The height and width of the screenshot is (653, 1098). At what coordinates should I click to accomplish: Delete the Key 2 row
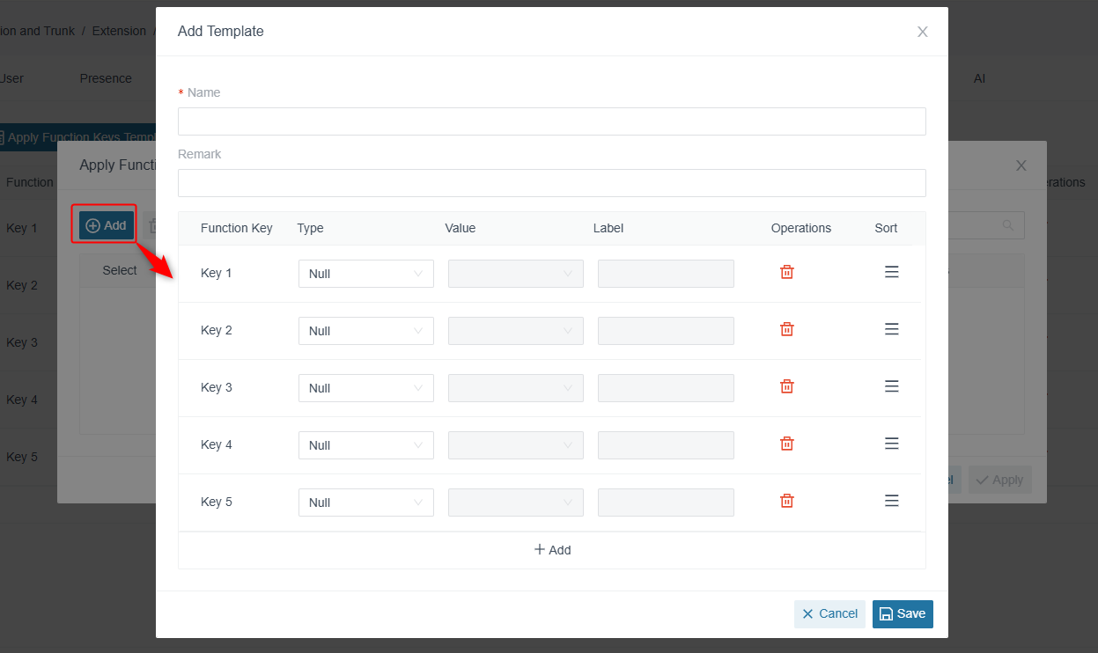pyautogui.click(x=787, y=329)
